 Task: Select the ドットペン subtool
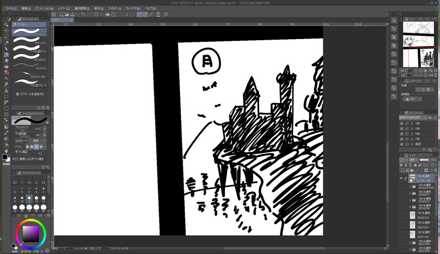coord(30,66)
